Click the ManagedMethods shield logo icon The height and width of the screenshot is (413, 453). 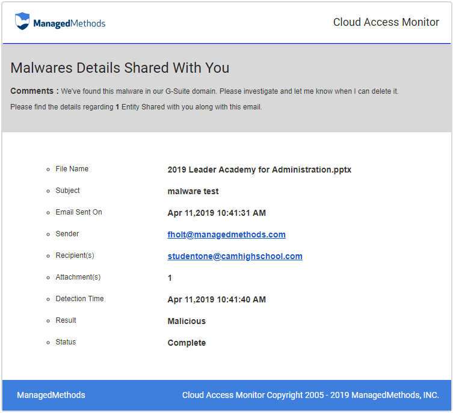tap(22, 21)
